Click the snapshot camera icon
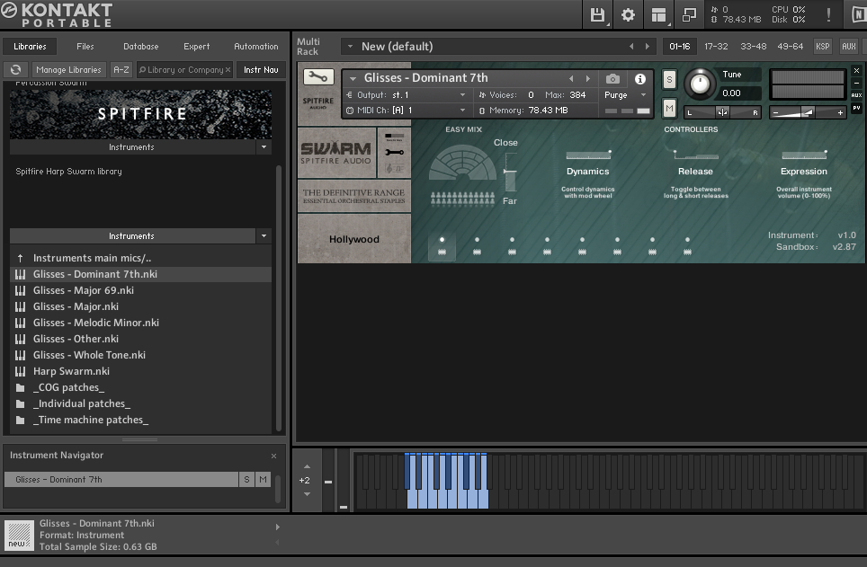Viewport: 867px width, 567px height. [612, 78]
